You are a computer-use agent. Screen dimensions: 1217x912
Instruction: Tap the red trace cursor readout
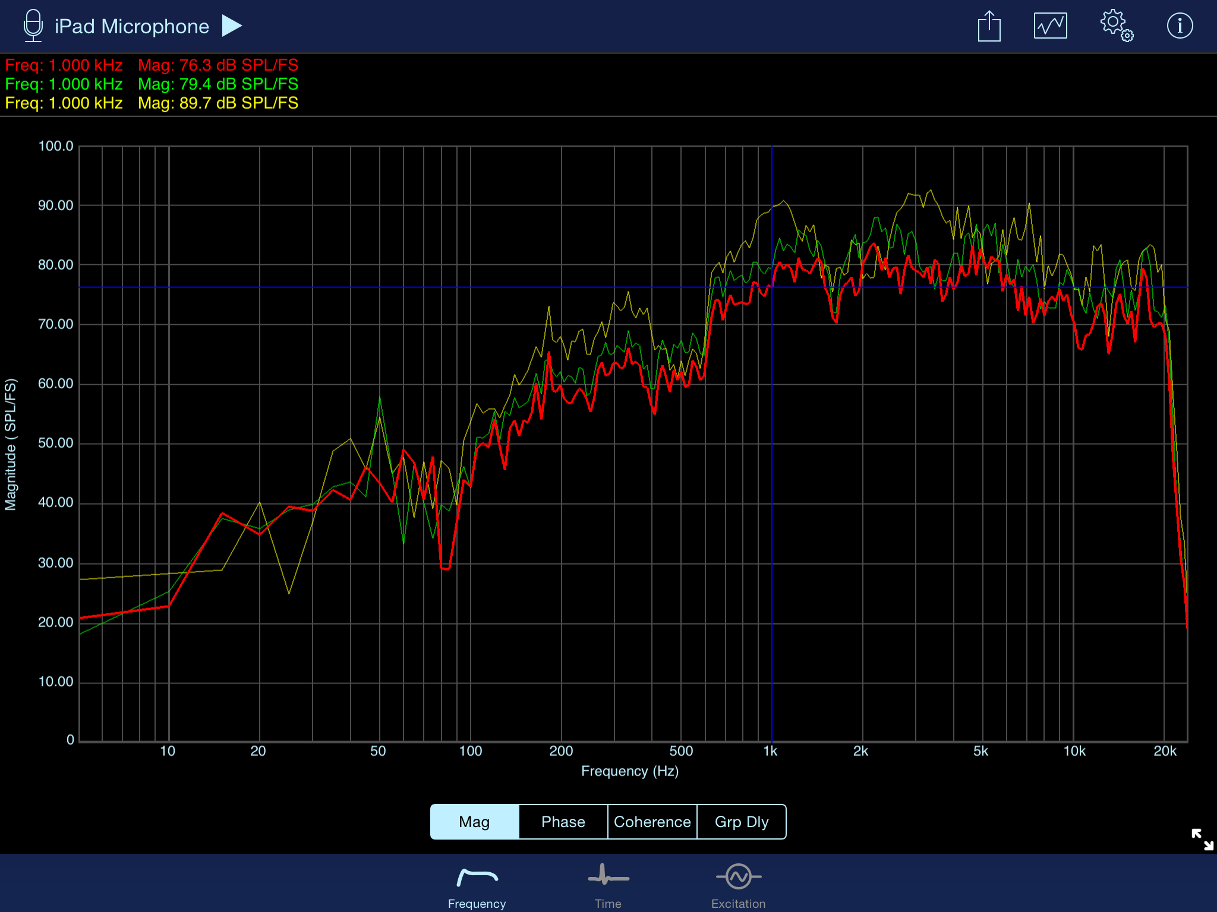tap(152, 65)
